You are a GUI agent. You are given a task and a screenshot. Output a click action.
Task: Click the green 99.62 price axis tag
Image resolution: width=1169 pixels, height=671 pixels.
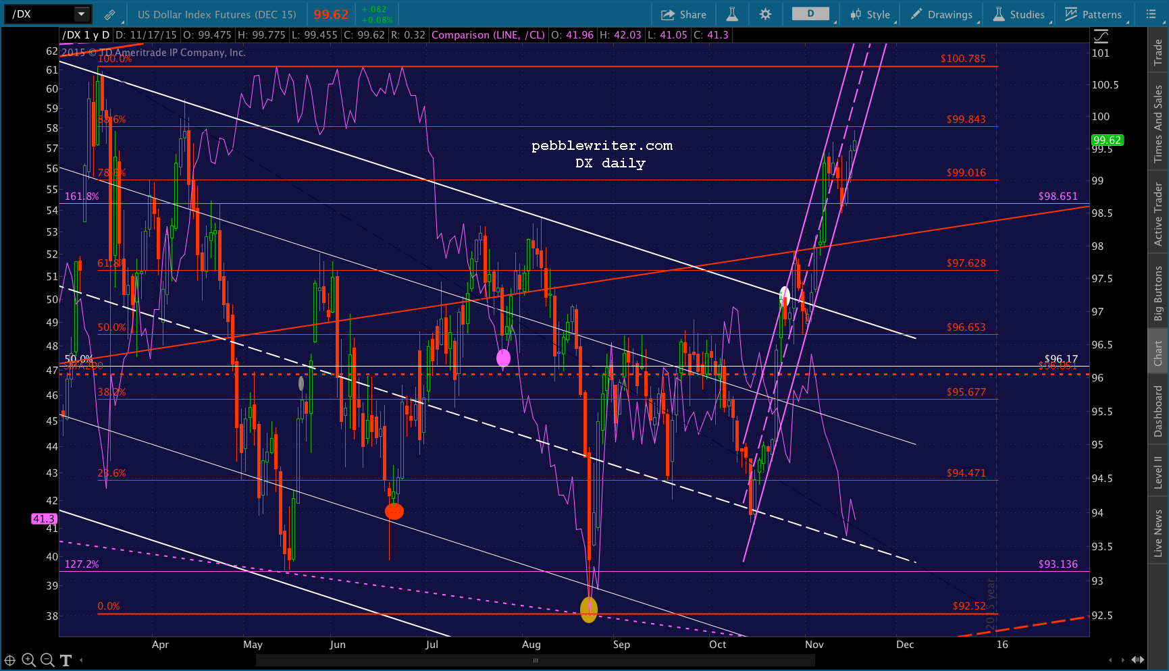pyautogui.click(x=1107, y=140)
